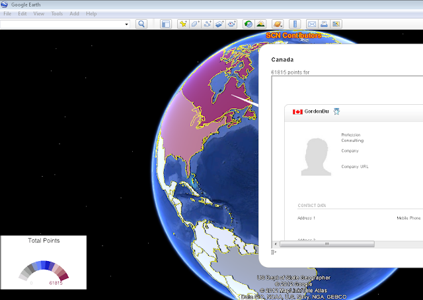Click the GordonDu avatar silhouette

coord(316,157)
